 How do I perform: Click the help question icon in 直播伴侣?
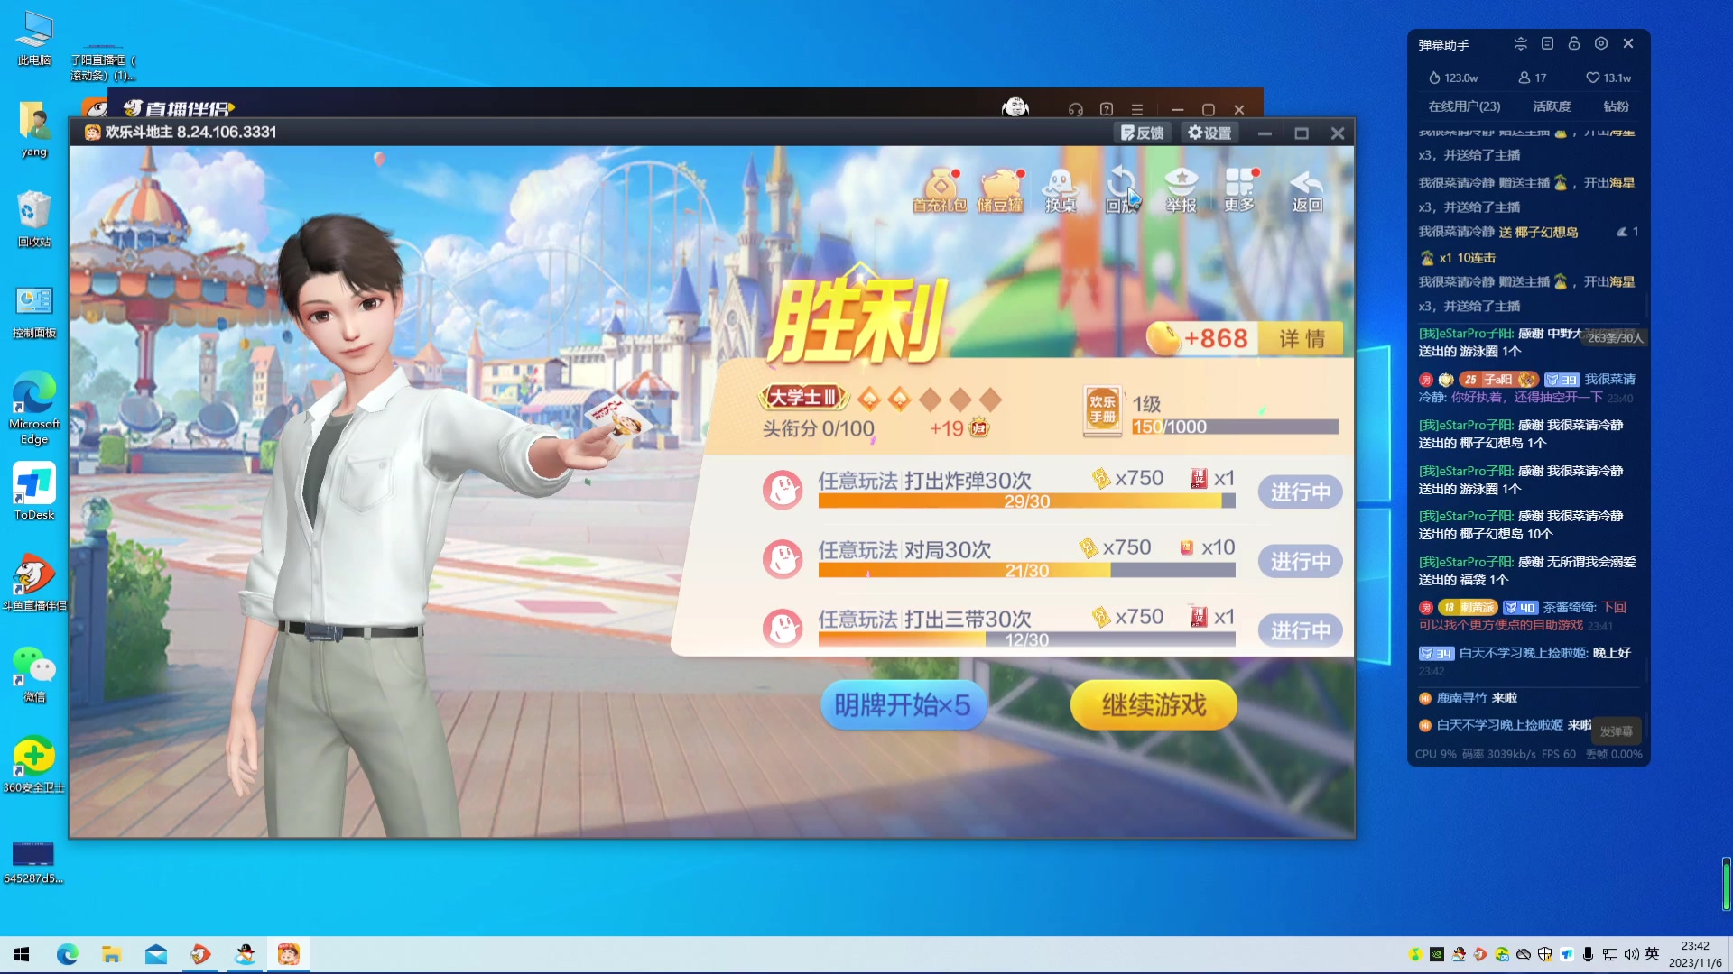point(1107,109)
